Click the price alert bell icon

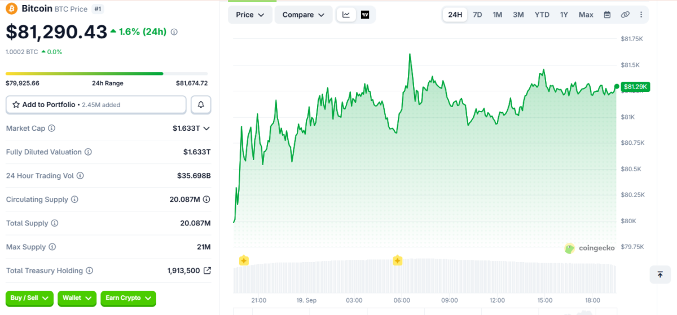pos(201,105)
